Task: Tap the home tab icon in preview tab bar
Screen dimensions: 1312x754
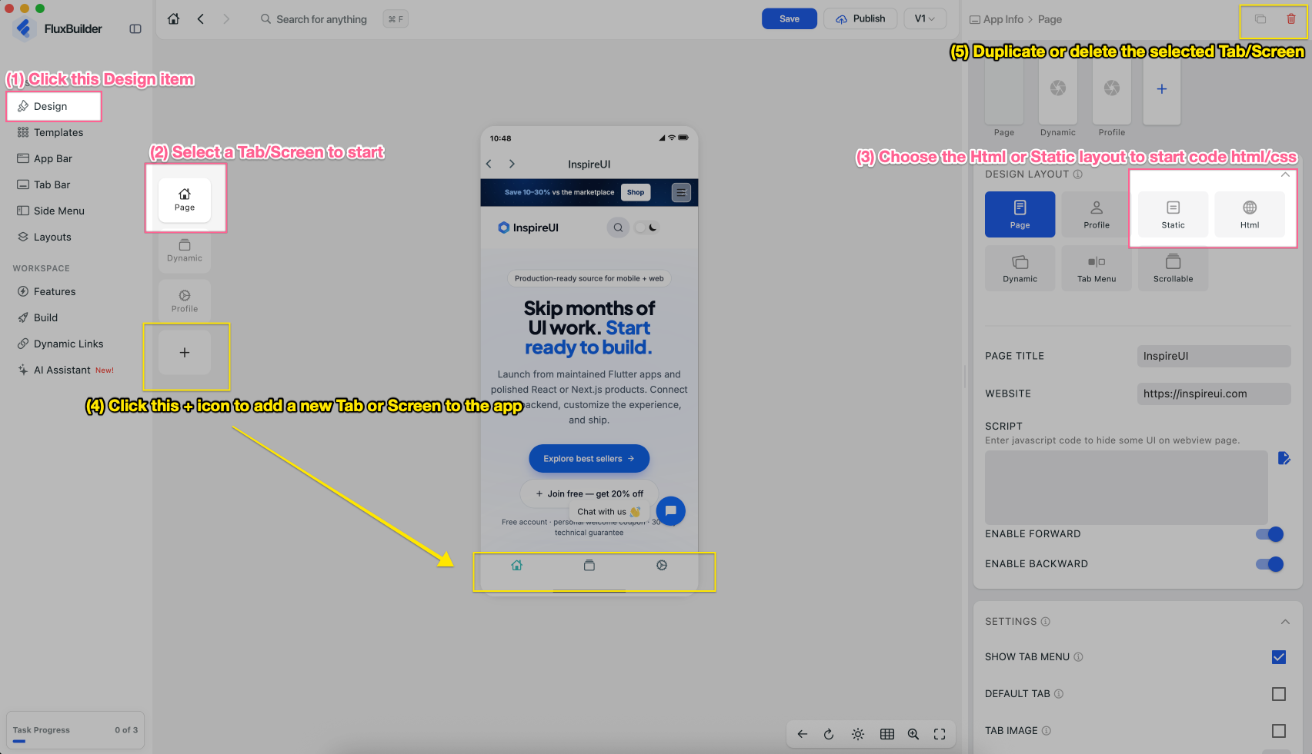Action: click(x=517, y=566)
